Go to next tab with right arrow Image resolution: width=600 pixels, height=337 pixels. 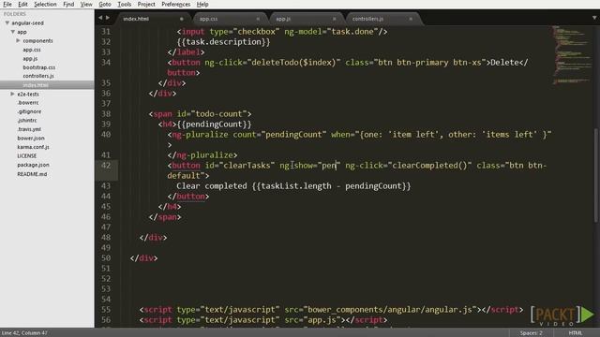tap(108, 18)
